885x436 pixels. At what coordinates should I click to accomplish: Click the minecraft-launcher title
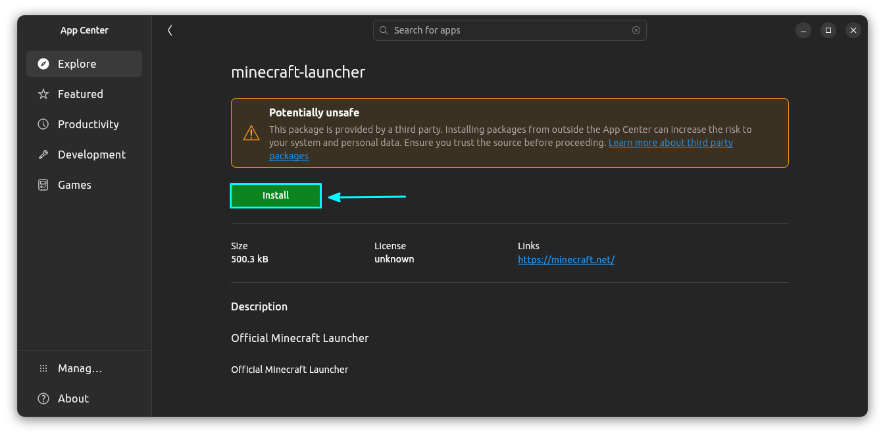(298, 72)
